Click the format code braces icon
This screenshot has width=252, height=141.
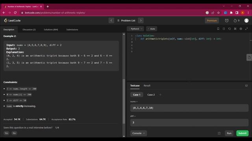point(224,29)
